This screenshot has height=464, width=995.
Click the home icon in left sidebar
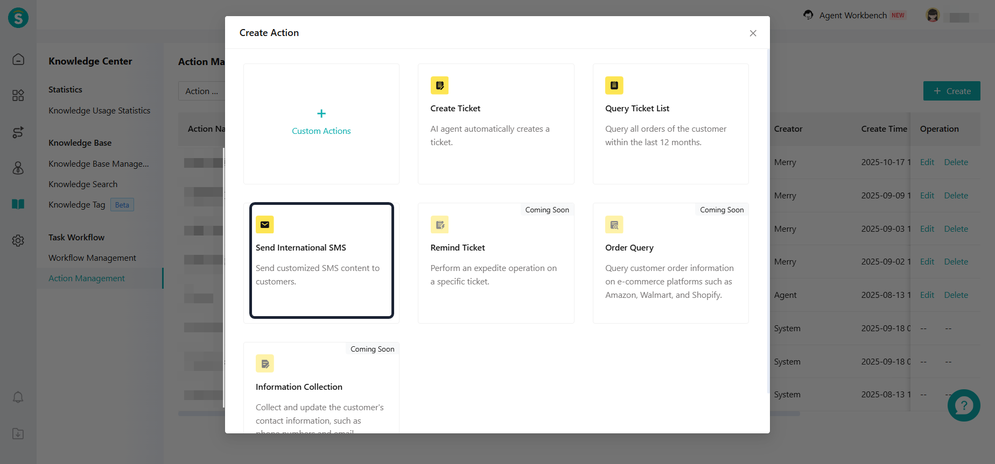(18, 59)
